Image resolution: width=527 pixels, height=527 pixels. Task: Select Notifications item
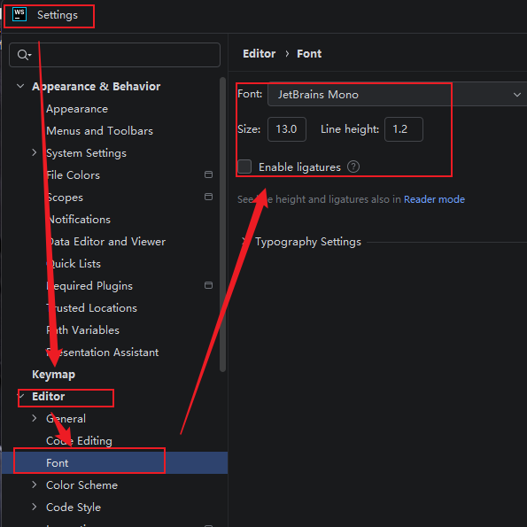[x=78, y=220]
